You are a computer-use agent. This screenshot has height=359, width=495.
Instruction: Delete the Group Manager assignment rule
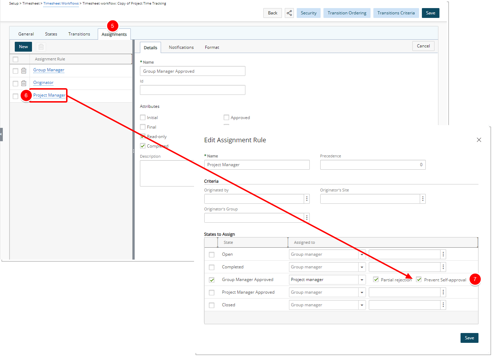pos(24,71)
